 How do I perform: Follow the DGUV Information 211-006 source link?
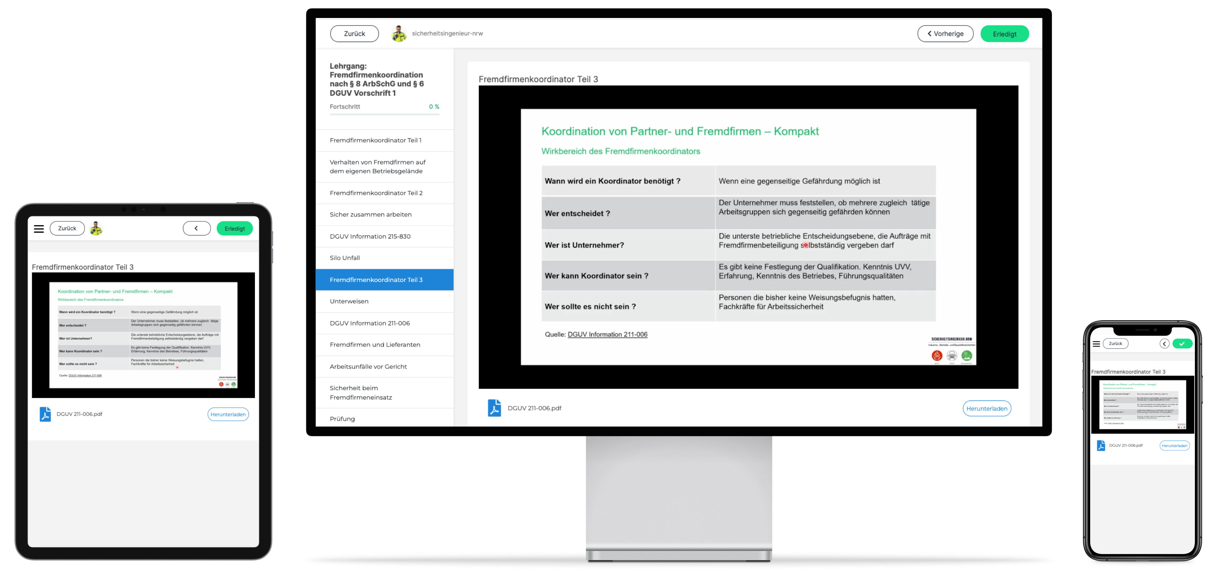coord(607,334)
